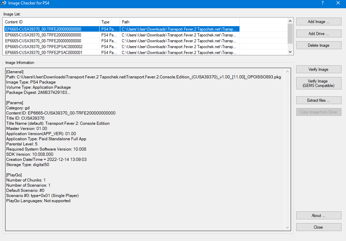The height and width of the screenshot is (241, 346).
Task: Open the About ... dialog
Action: point(319,216)
